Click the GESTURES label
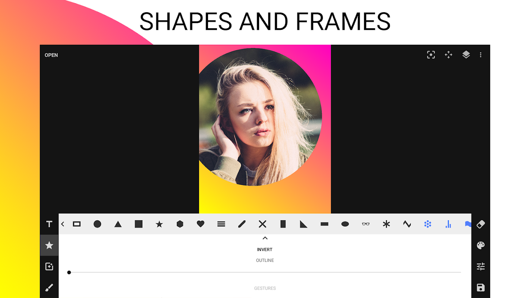This screenshot has width=530, height=298. (x=265, y=288)
